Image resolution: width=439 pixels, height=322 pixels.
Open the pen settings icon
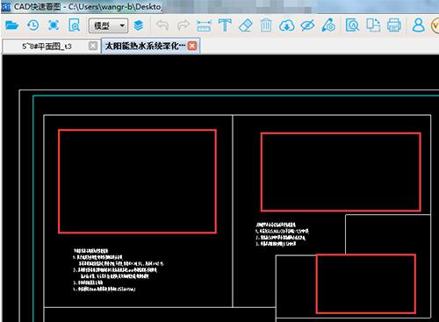click(x=328, y=25)
